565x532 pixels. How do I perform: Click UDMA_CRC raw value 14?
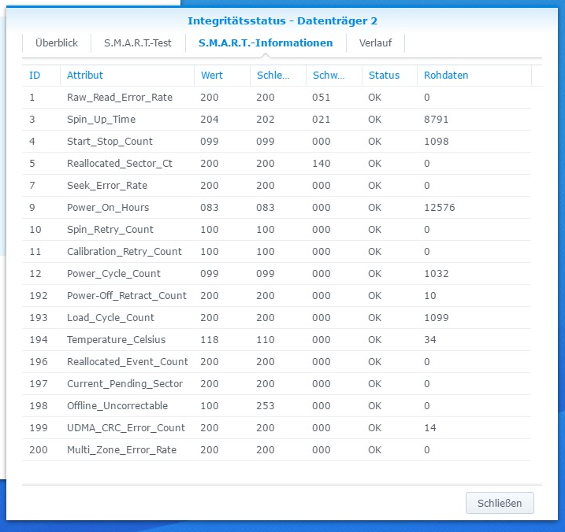point(430,427)
